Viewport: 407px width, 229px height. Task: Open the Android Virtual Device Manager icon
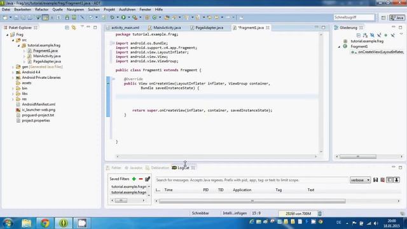(x=74, y=17)
